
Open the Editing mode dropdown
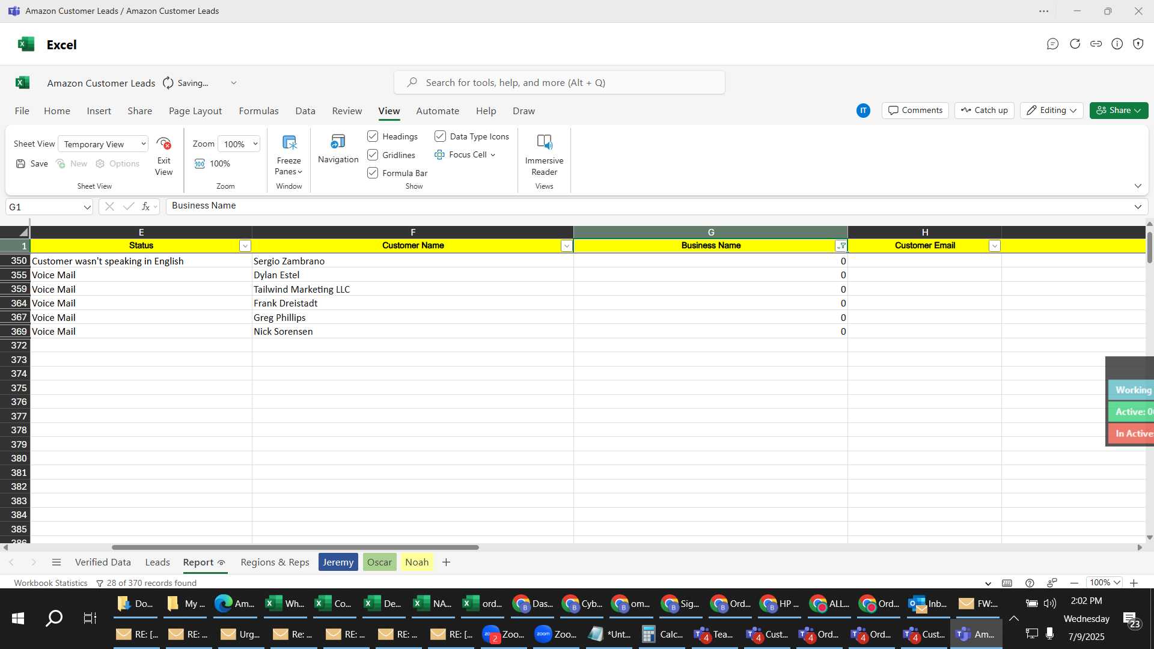point(1051,111)
